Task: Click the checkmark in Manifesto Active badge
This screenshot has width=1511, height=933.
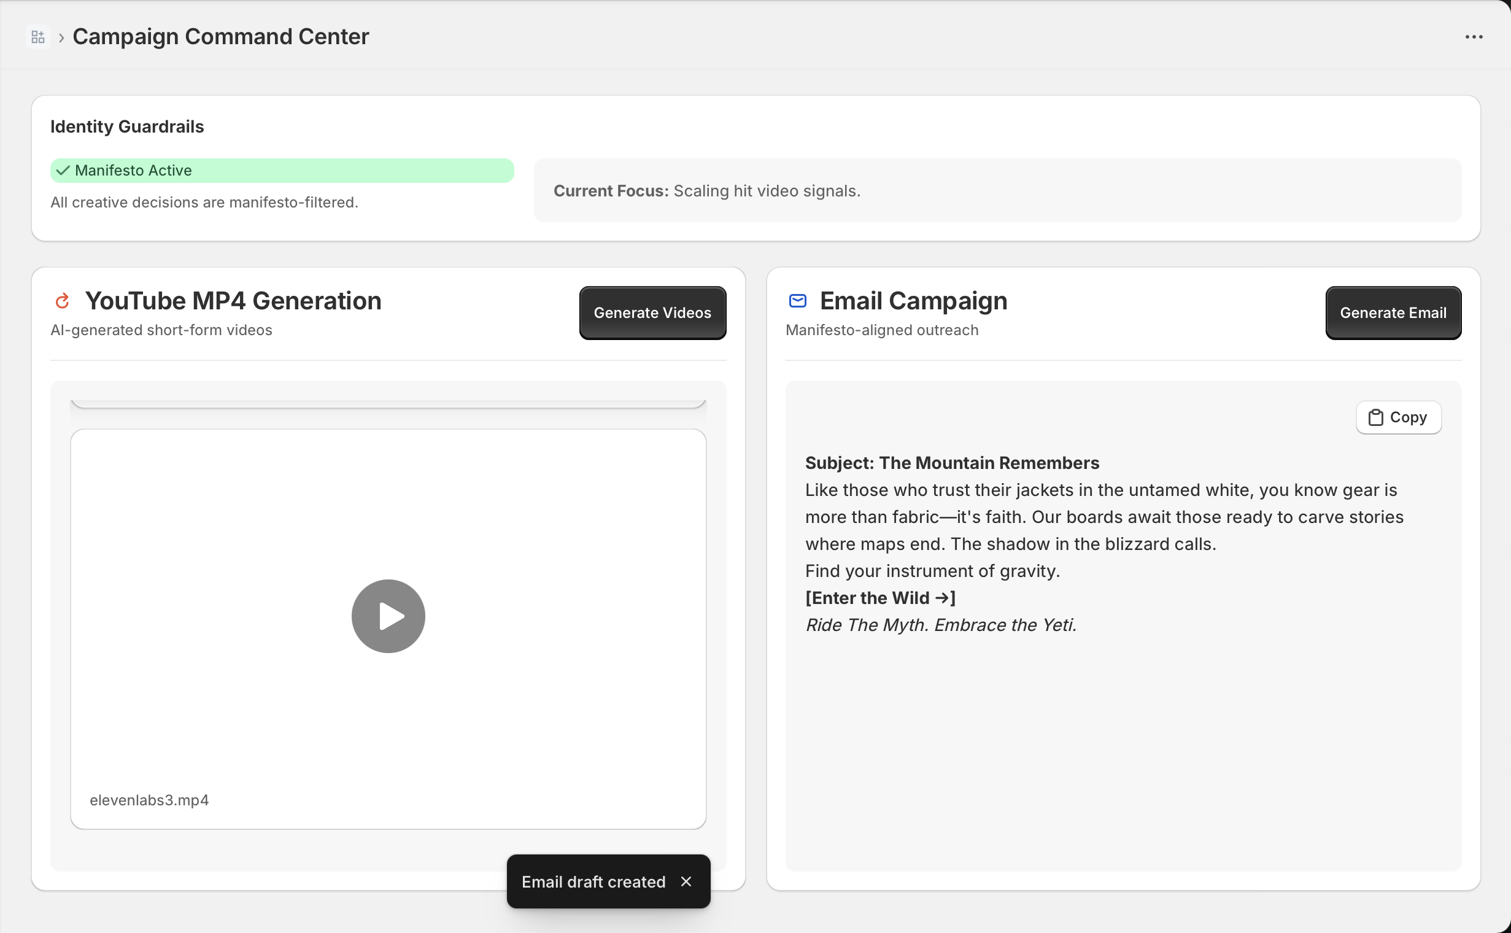Action: tap(63, 170)
